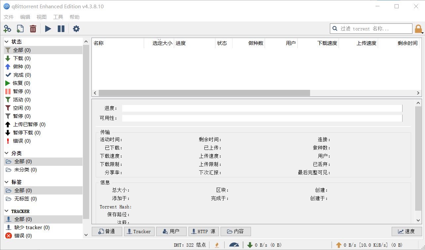This screenshot has width=425, height=250.
Task: Select the tracker 错误 (0) red X item
Action: [x=43, y=236]
